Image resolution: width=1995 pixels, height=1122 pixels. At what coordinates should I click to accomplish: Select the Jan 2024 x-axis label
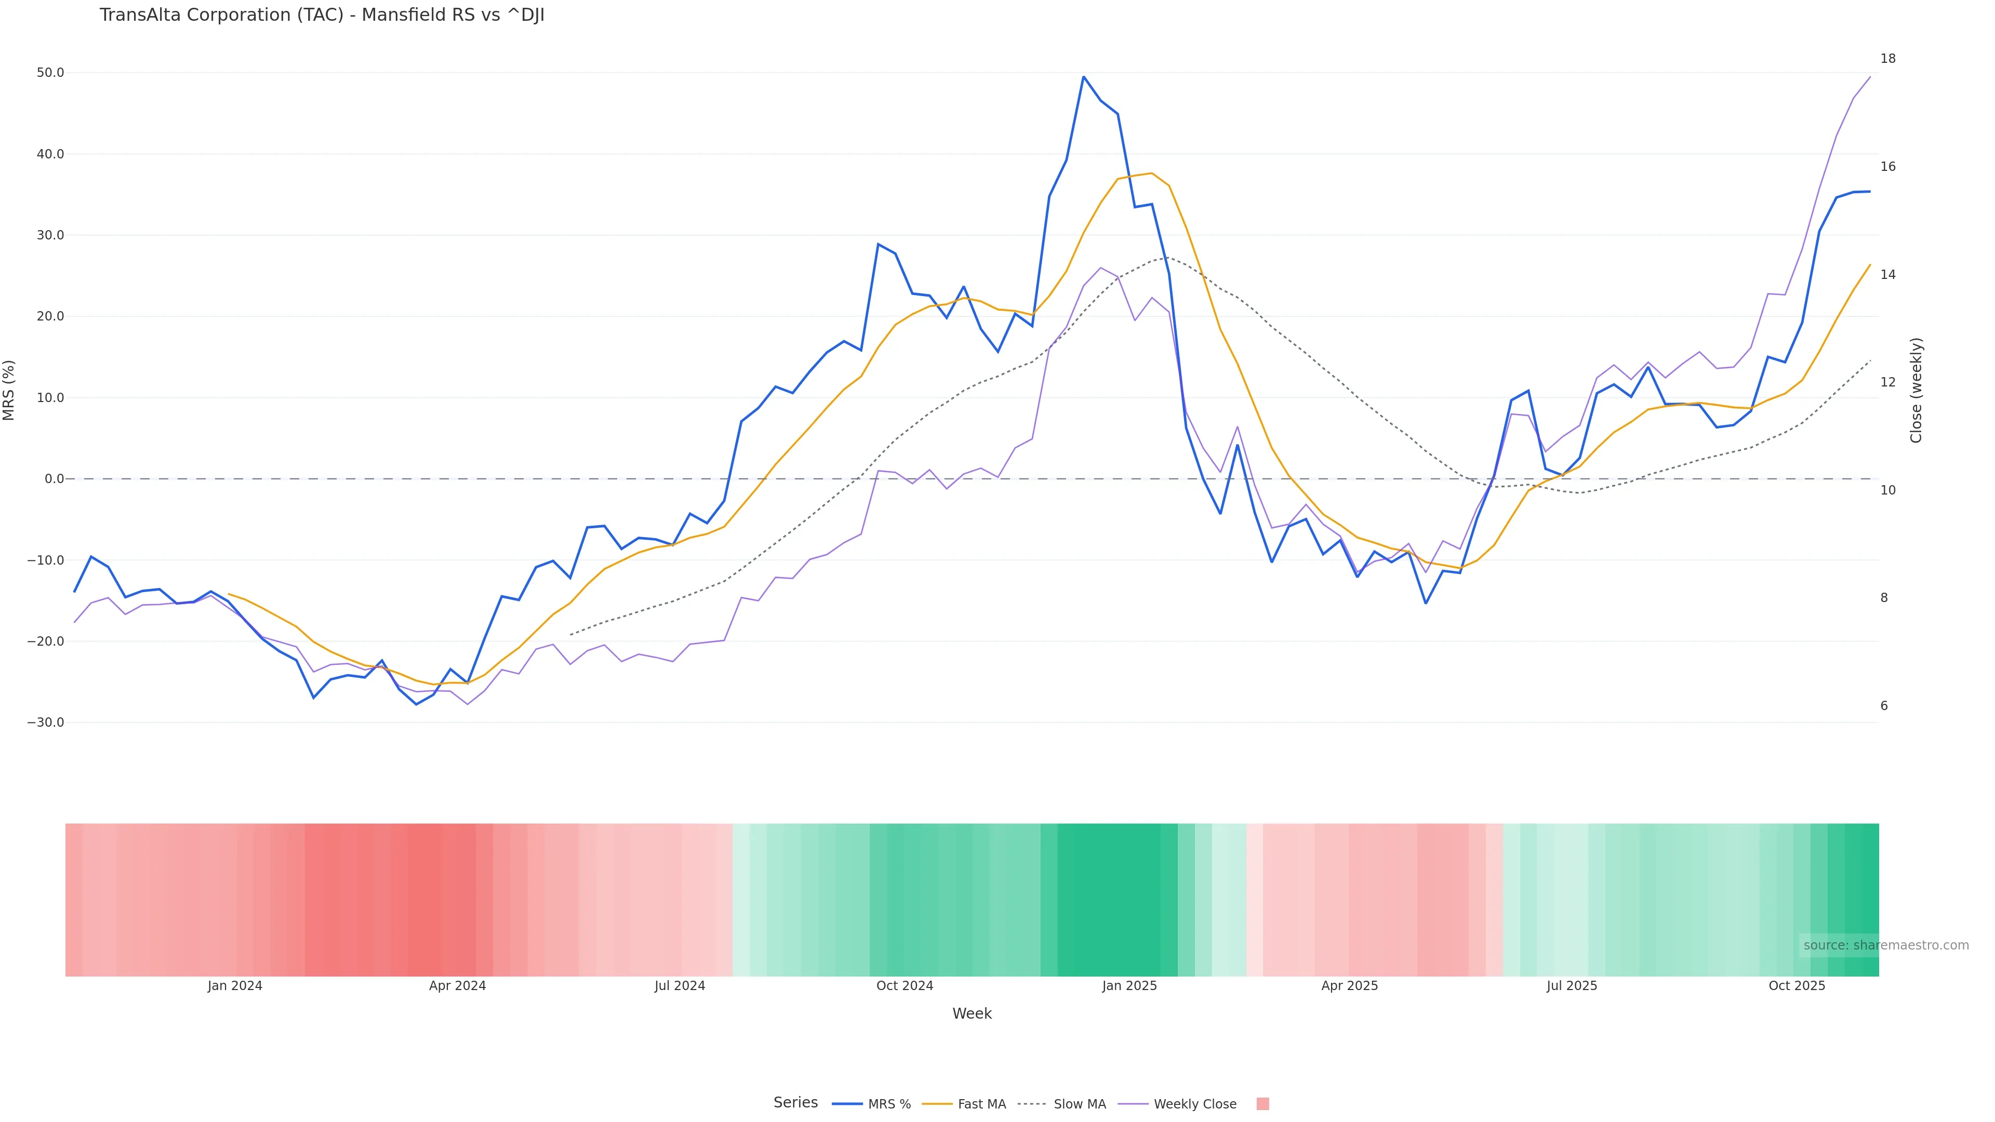point(235,986)
